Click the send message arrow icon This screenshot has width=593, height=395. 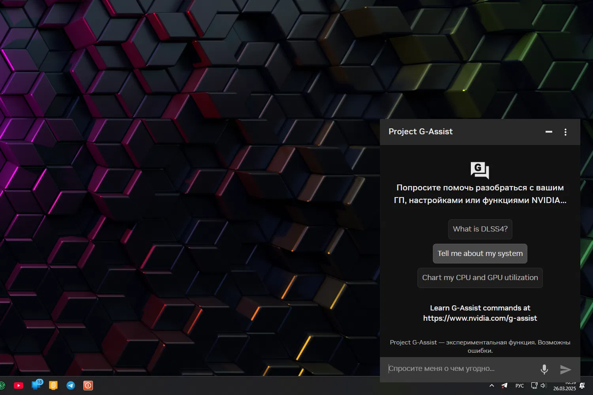[566, 369]
